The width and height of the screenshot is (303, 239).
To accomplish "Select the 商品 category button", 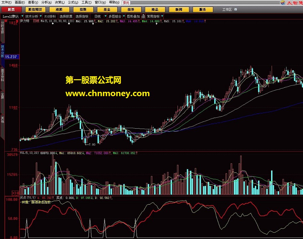I will click(x=155, y=9).
